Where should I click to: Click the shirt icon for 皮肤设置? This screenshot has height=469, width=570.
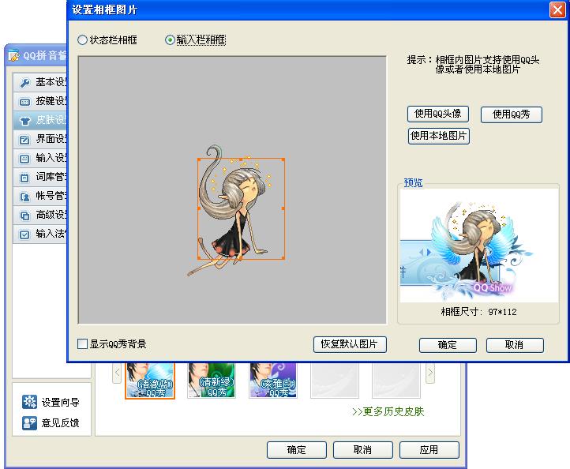(x=24, y=121)
